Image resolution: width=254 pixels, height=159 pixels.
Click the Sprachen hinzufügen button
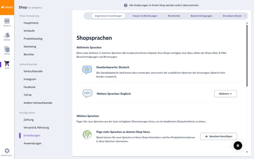coord(218,136)
